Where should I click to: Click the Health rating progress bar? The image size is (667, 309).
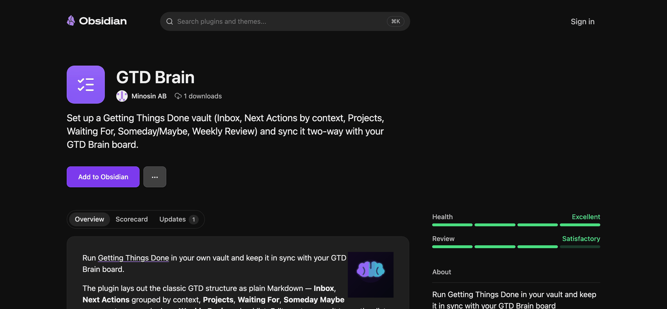click(x=516, y=225)
